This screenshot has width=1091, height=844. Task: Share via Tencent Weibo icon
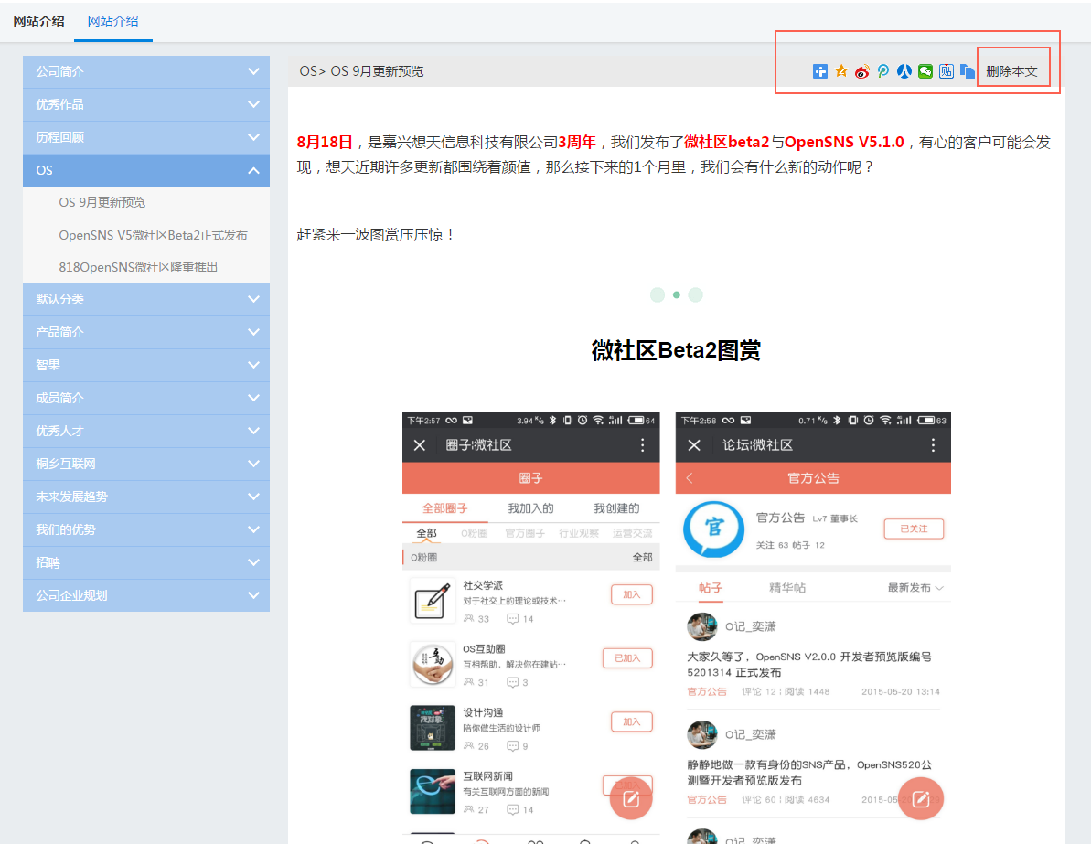883,71
